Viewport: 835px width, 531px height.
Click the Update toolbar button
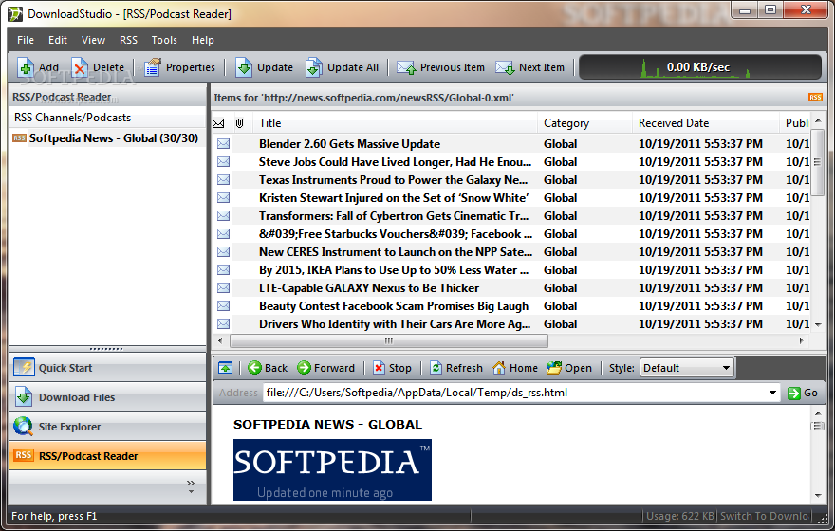264,67
